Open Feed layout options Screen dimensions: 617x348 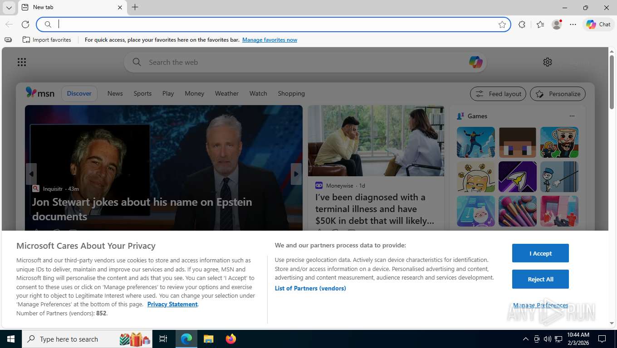click(x=498, y=94)
